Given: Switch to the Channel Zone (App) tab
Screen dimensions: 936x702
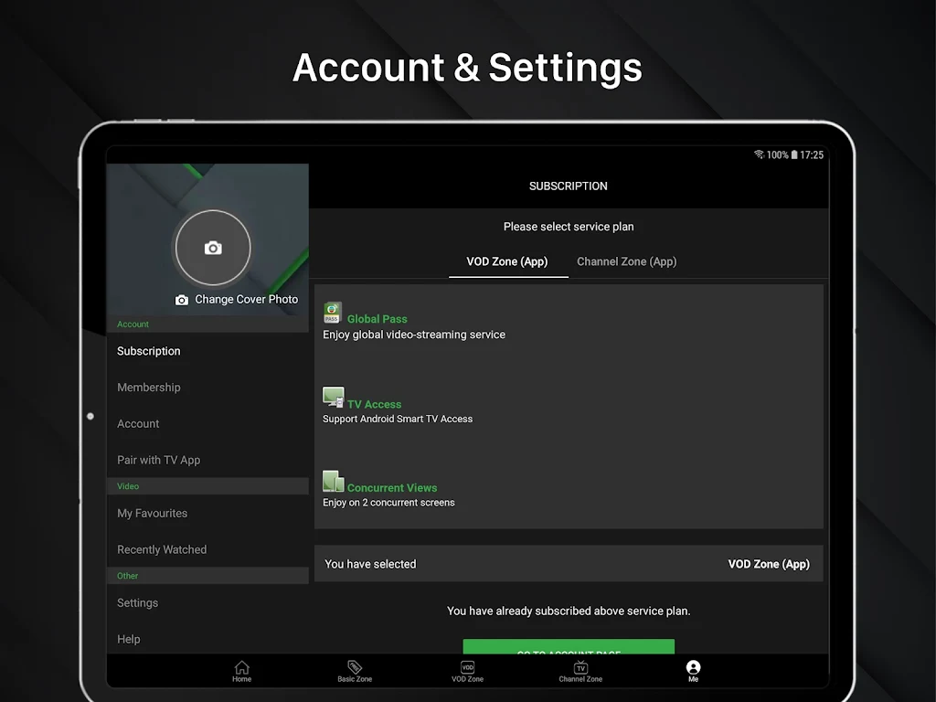Looking at the screenshot, I should click(626, 261).
